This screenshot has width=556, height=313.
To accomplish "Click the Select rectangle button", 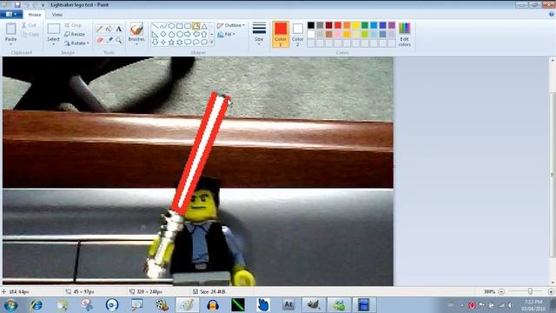I will (54, 29).
